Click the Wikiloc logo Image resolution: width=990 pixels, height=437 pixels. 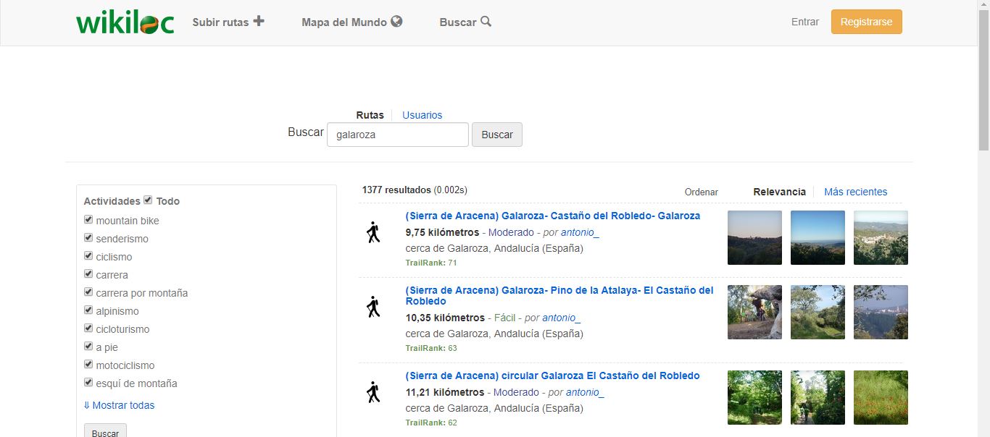click(125, 22)
